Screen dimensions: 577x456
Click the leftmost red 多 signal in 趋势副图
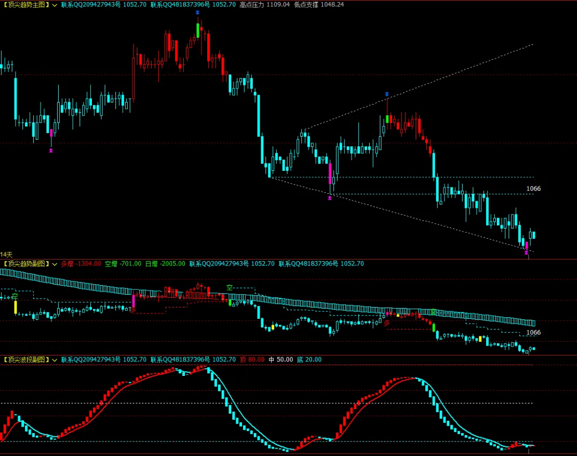(133, 310)
